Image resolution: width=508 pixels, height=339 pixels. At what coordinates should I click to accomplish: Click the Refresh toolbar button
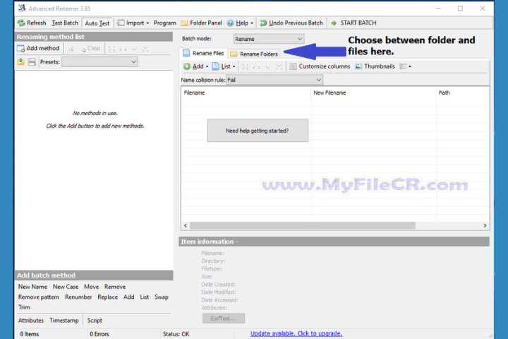32,23
